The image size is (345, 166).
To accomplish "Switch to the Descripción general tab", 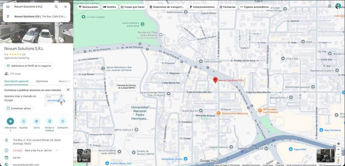I will point(16,81).
